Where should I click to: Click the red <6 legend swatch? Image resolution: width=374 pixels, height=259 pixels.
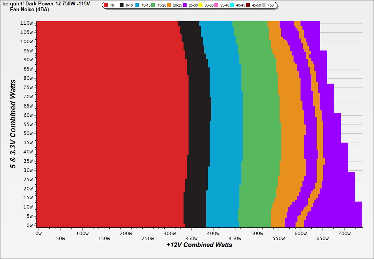pos(106,5)
